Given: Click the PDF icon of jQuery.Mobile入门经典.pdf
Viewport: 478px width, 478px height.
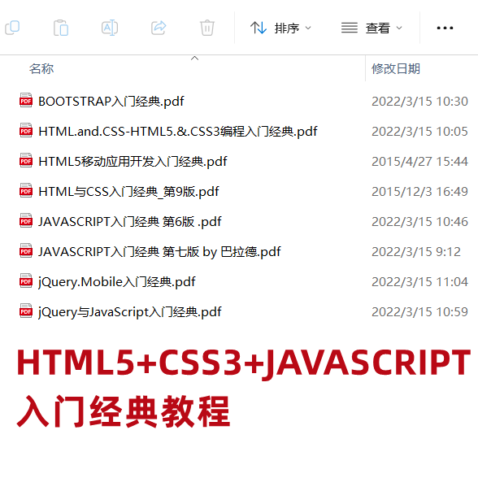Looking at the screenshot, I should [26, 280].
